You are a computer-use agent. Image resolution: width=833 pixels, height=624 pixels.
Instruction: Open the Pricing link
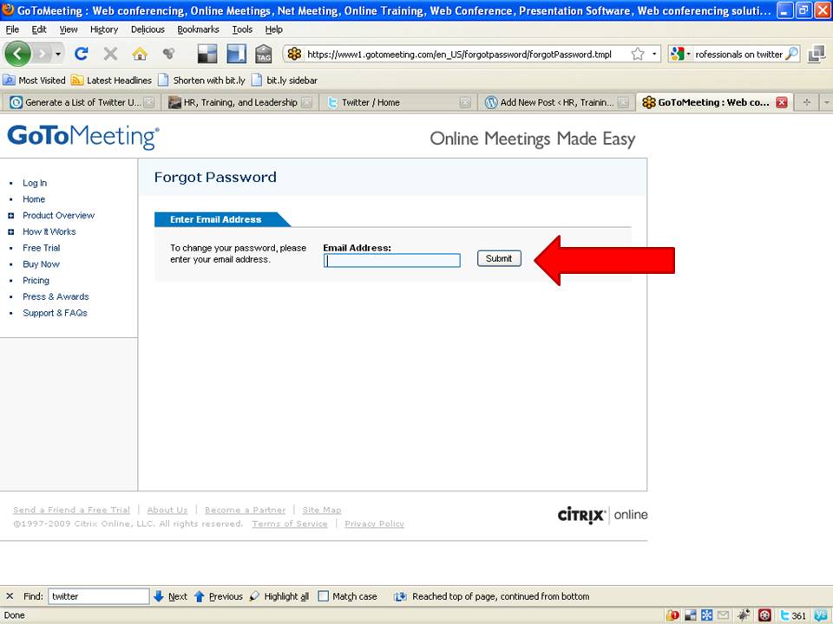[36, 280]
